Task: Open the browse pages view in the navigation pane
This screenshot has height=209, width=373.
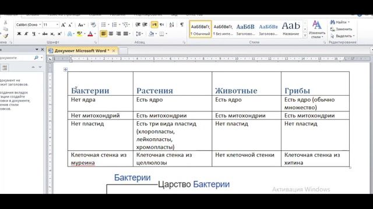Action: point(5,68)
